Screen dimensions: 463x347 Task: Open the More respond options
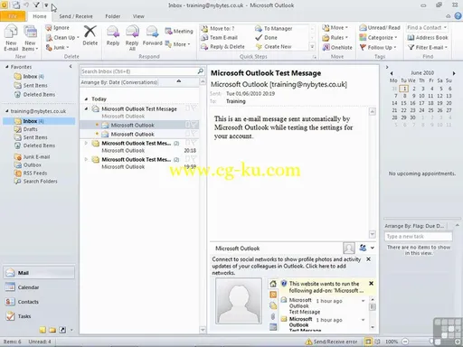[x=178, y=44]
